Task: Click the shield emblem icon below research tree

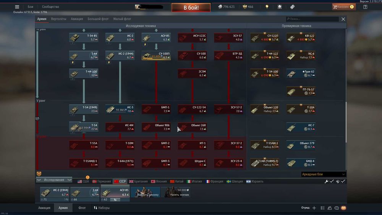Action: tap(39, 174)
